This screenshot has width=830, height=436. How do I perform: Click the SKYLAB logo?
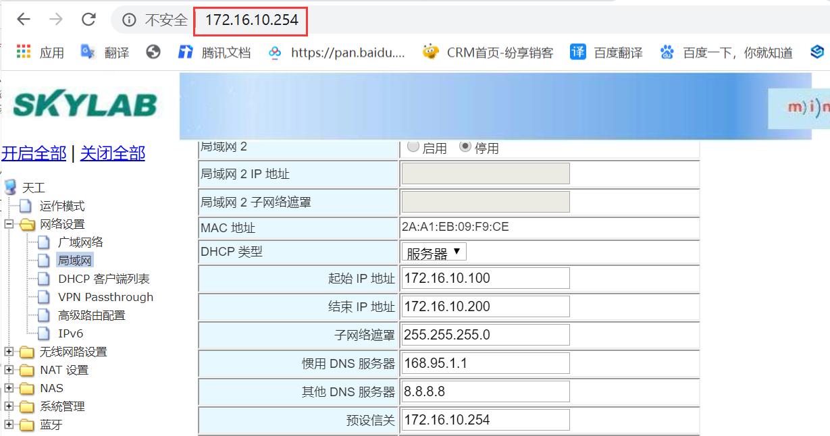pyautogui.click(x=85, y=105)
